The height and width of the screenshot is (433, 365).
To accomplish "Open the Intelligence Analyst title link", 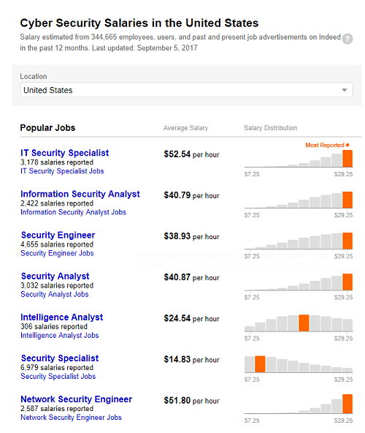I will (x=62, y=317).
